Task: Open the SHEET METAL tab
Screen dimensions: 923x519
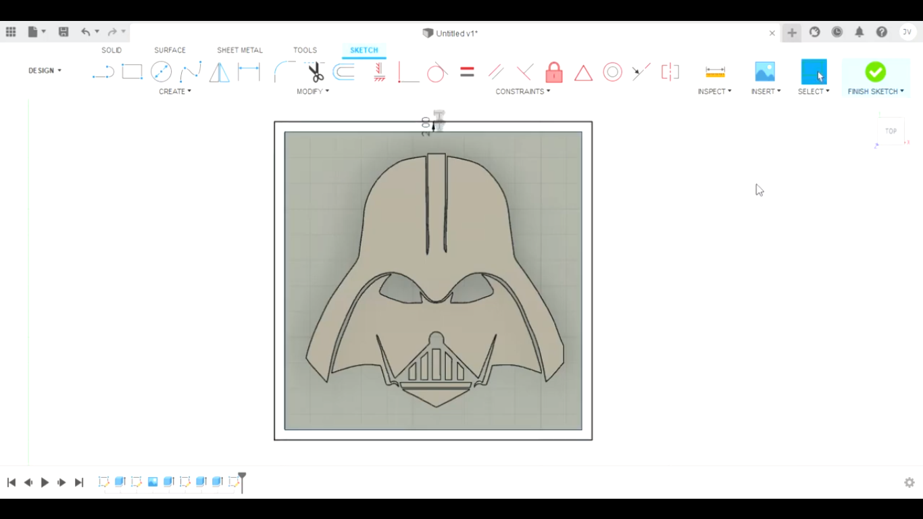Action: 240,50
